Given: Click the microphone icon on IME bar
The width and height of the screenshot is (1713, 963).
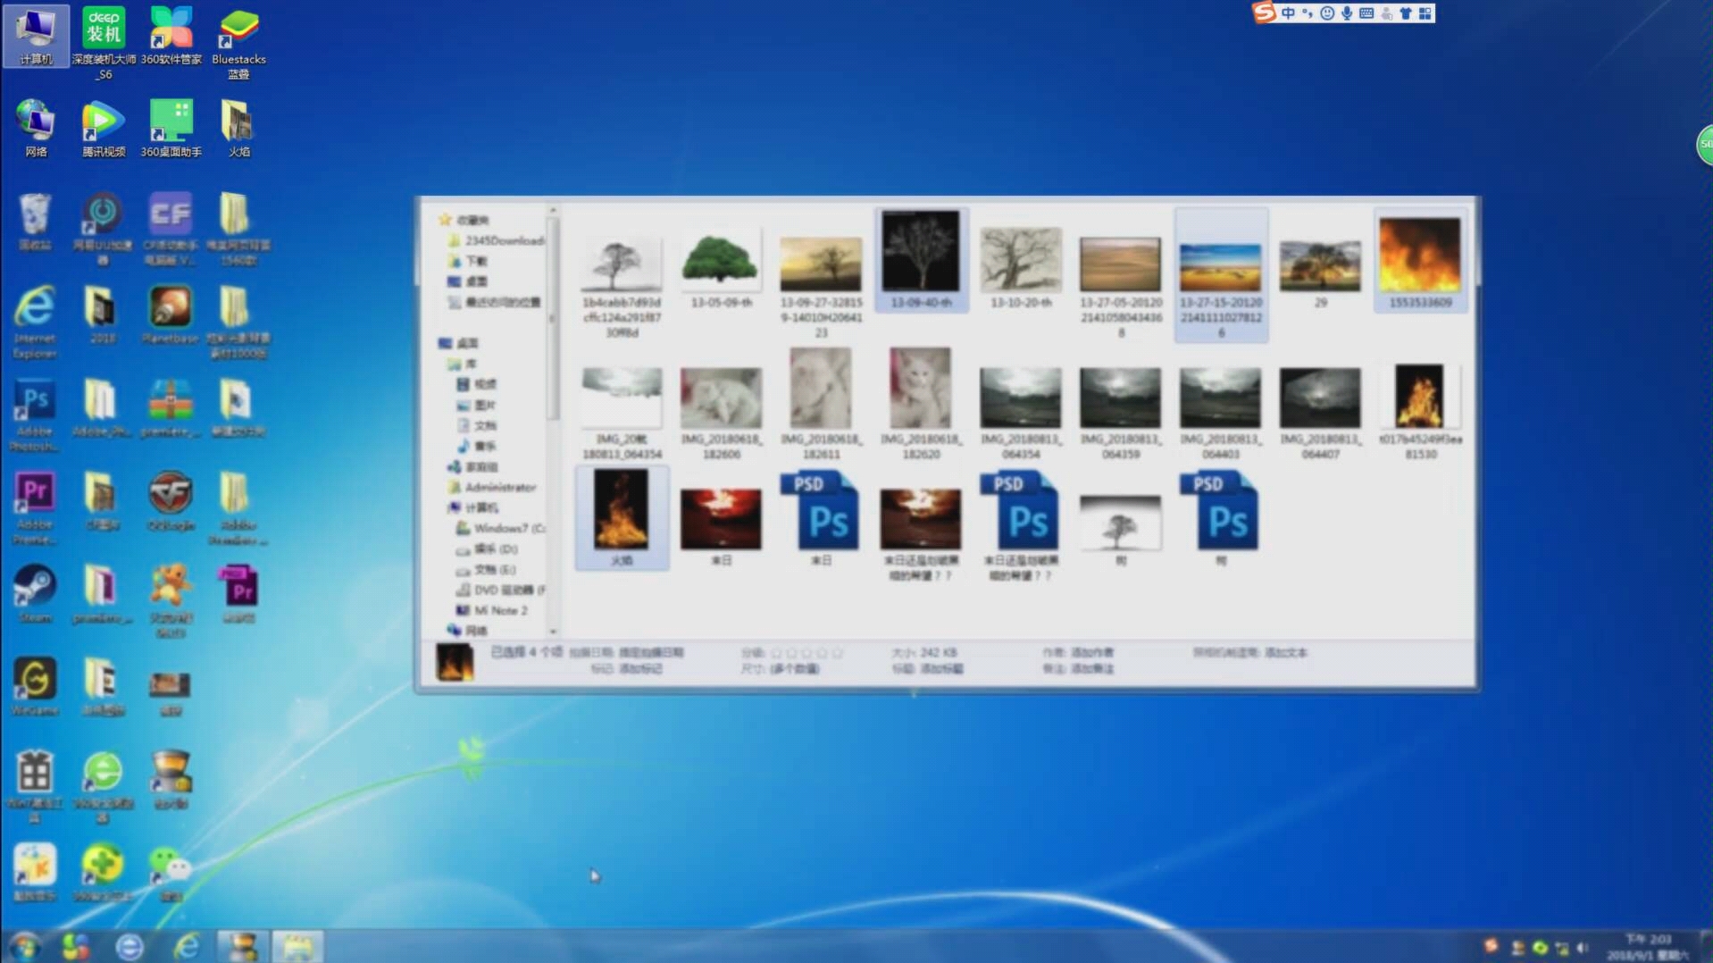Looking at the screenshot, I should pyautogui.click(x=1346, y=13).
